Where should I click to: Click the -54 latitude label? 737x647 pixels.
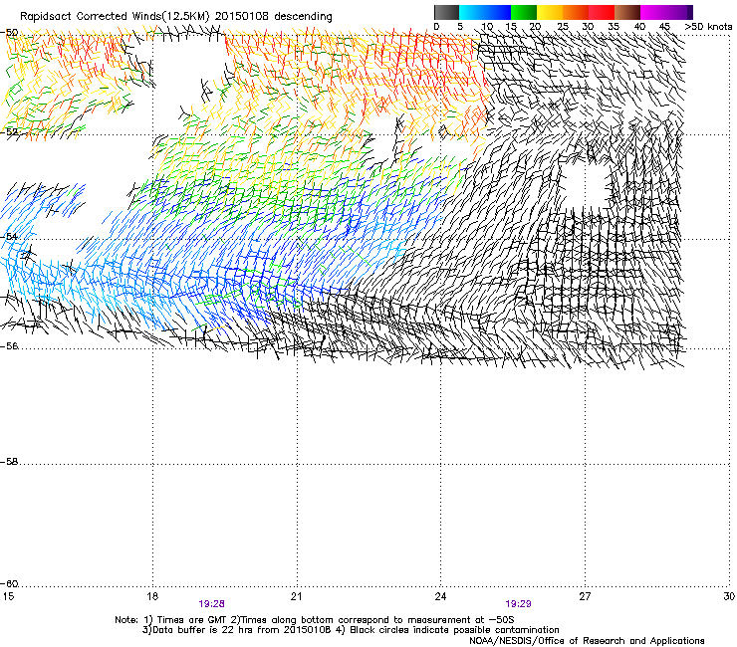(x=9, y=236)
